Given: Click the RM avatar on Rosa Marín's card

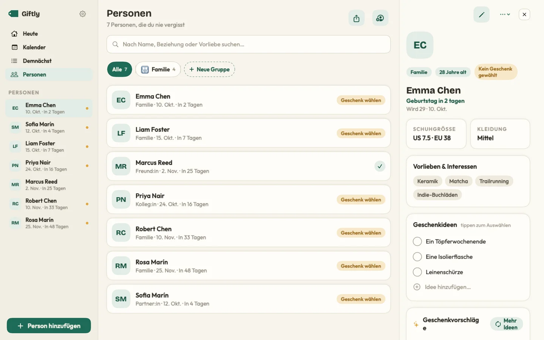Looking at the screenshot, I should (121, 266).
